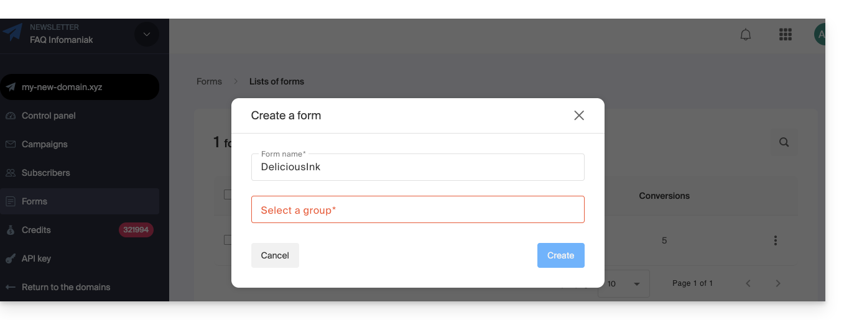Screen dimensions: 844x320
Task: Click the Newsletter paper plane logo
Action: [12, 32]
